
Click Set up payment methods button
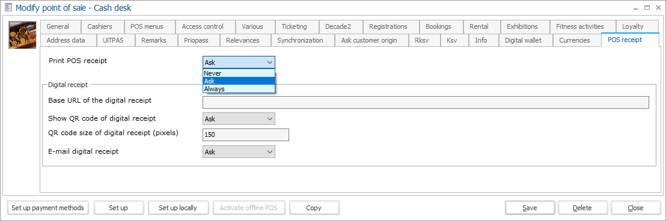pos(49,208)
